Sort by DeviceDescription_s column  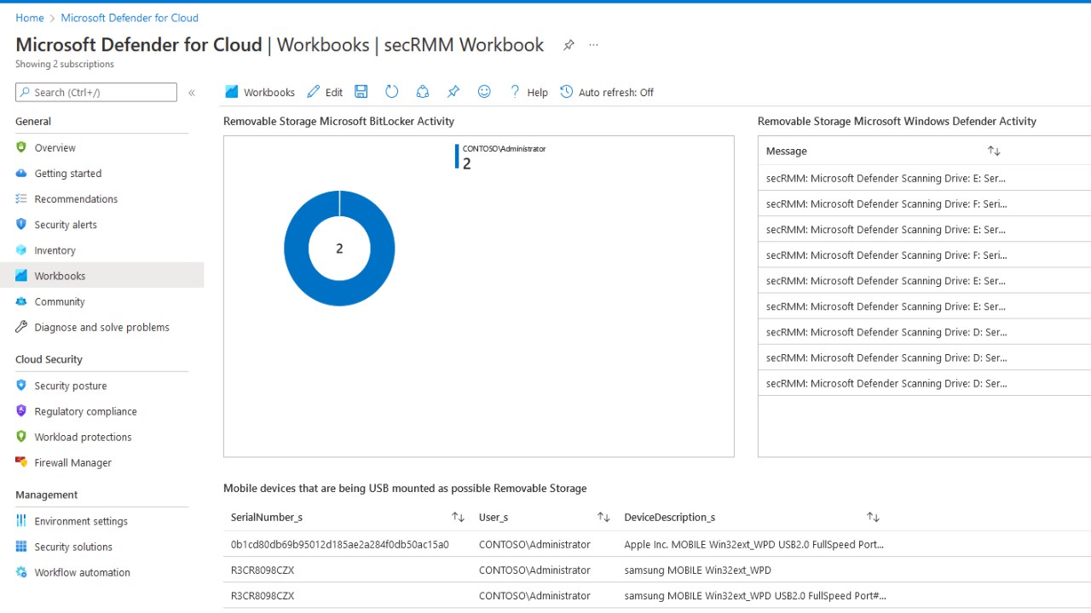(873, 517)
